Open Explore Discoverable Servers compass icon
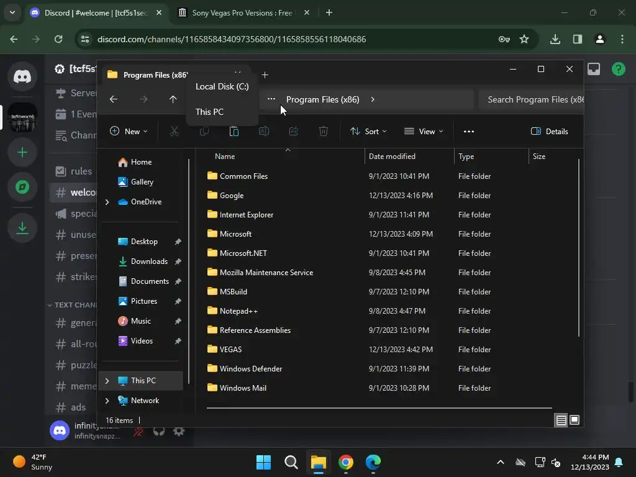The width and height of the screenshot is (636, 477). point(22,187)
